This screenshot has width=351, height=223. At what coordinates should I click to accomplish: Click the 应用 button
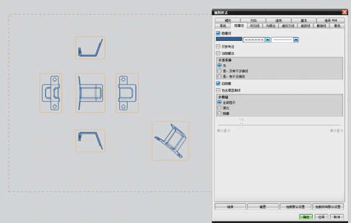click(x=321, y=217)
